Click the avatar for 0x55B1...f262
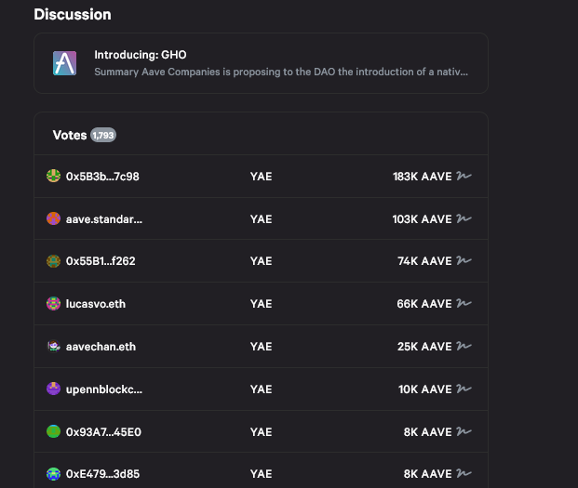 point(53,261)
